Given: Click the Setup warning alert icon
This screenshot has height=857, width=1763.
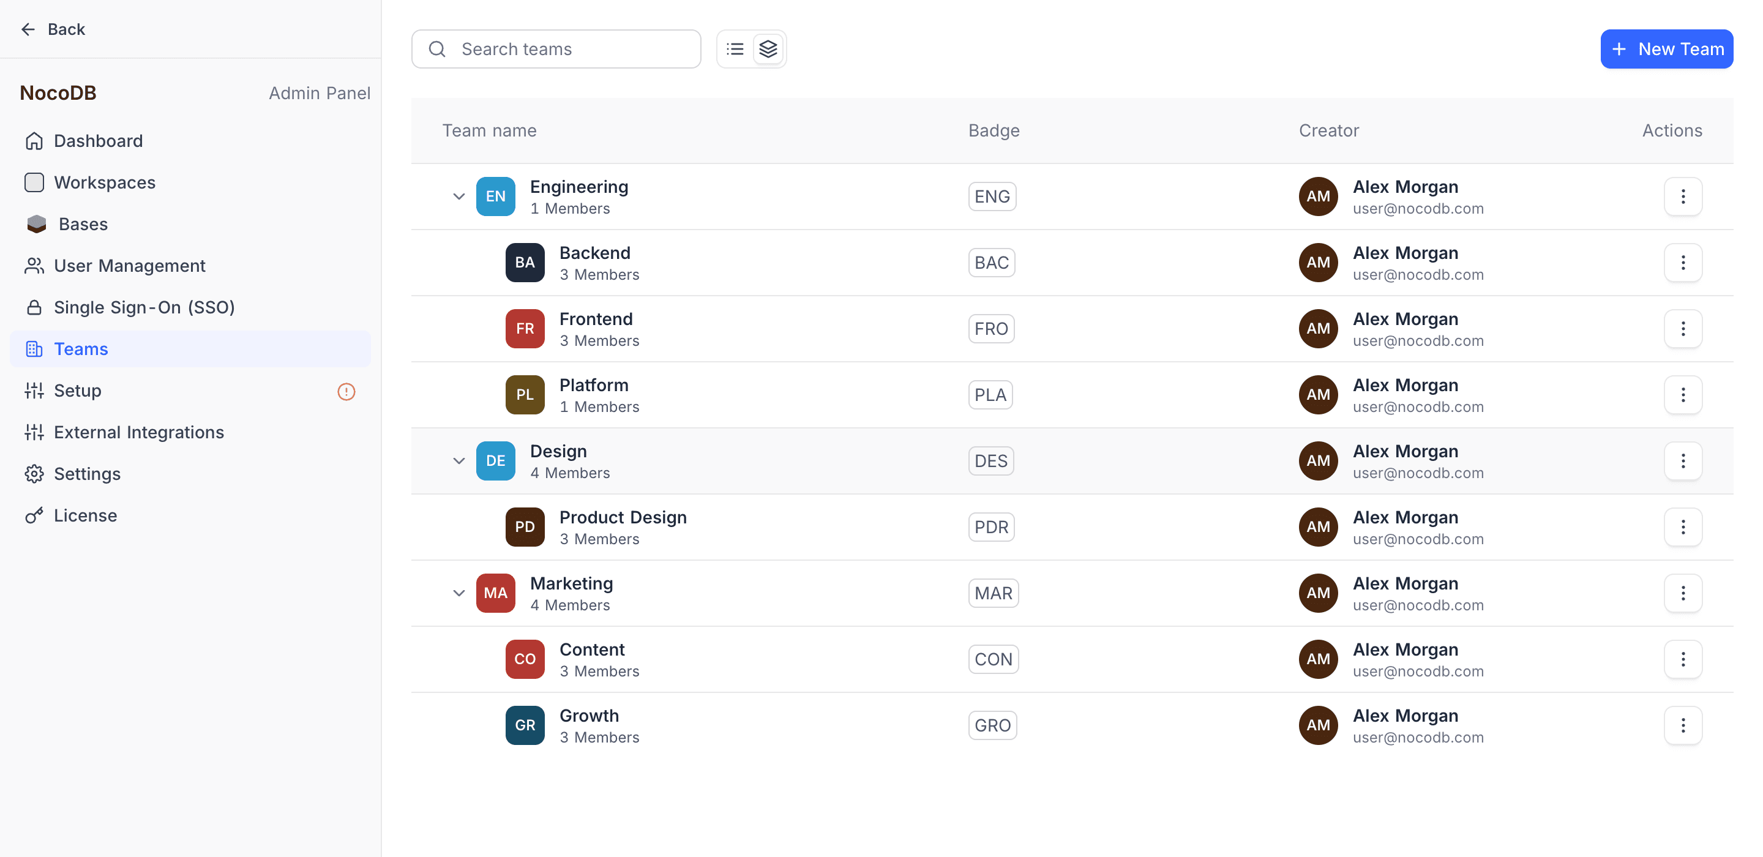Looking at the screenshot, I should coord(346,392).
